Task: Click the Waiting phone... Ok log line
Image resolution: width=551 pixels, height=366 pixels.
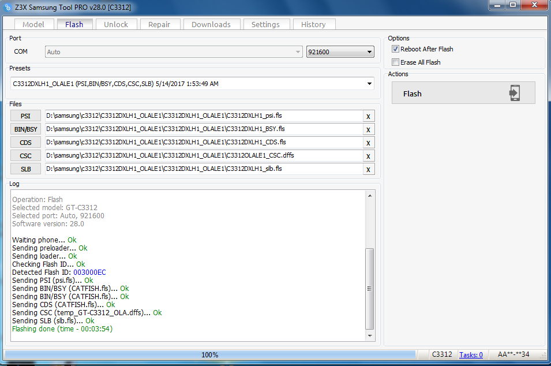Action: pyautogui.click(x=44, y=240)
